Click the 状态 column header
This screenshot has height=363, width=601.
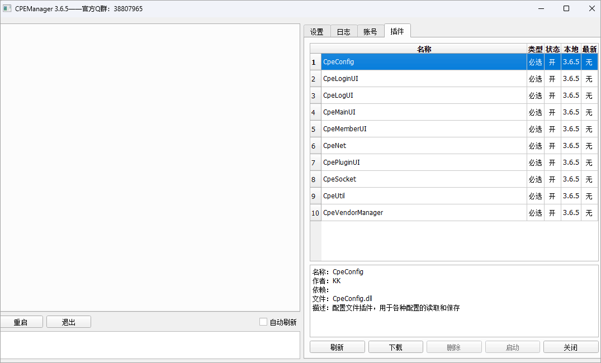pos(553,49)
